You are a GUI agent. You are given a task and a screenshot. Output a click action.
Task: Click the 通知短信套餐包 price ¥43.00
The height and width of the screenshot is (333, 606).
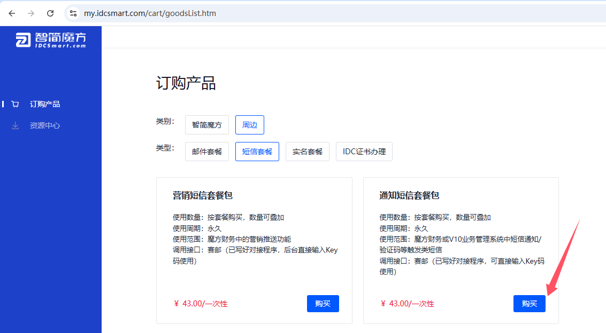pos(407,304)
